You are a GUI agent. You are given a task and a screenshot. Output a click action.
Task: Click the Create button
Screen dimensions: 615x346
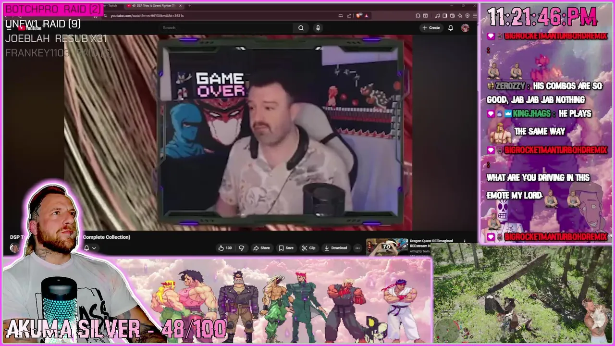click(431, 28)
